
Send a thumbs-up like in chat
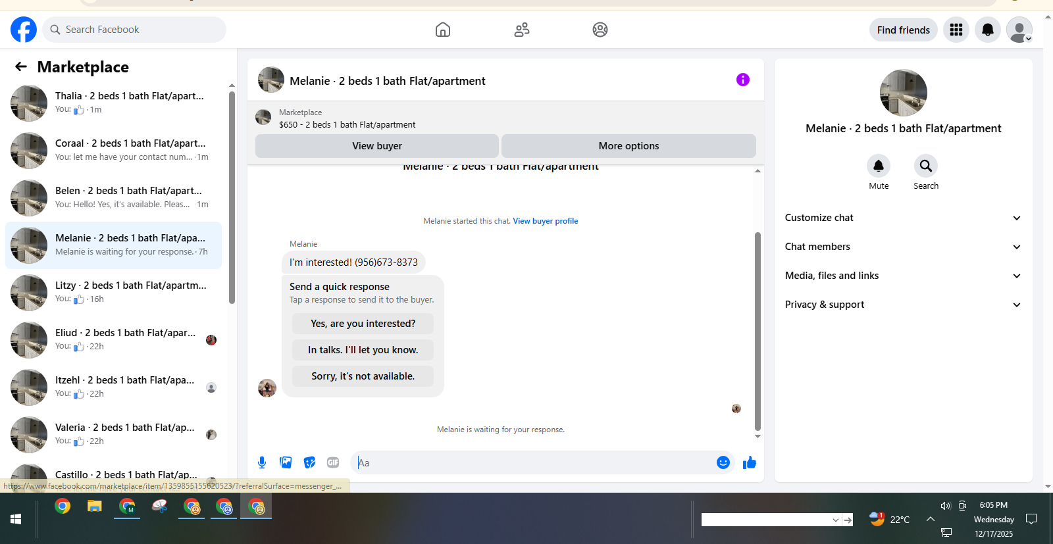pyautogui.click(x=750, y=462)
